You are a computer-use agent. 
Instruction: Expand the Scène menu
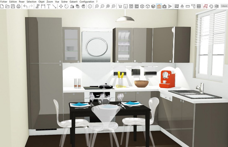pyautogui.click(x=64, y=2)
